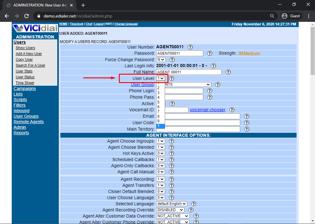315x224 pixels.
Task: Show help for User Group dropdown
Action: coord(218,84)
